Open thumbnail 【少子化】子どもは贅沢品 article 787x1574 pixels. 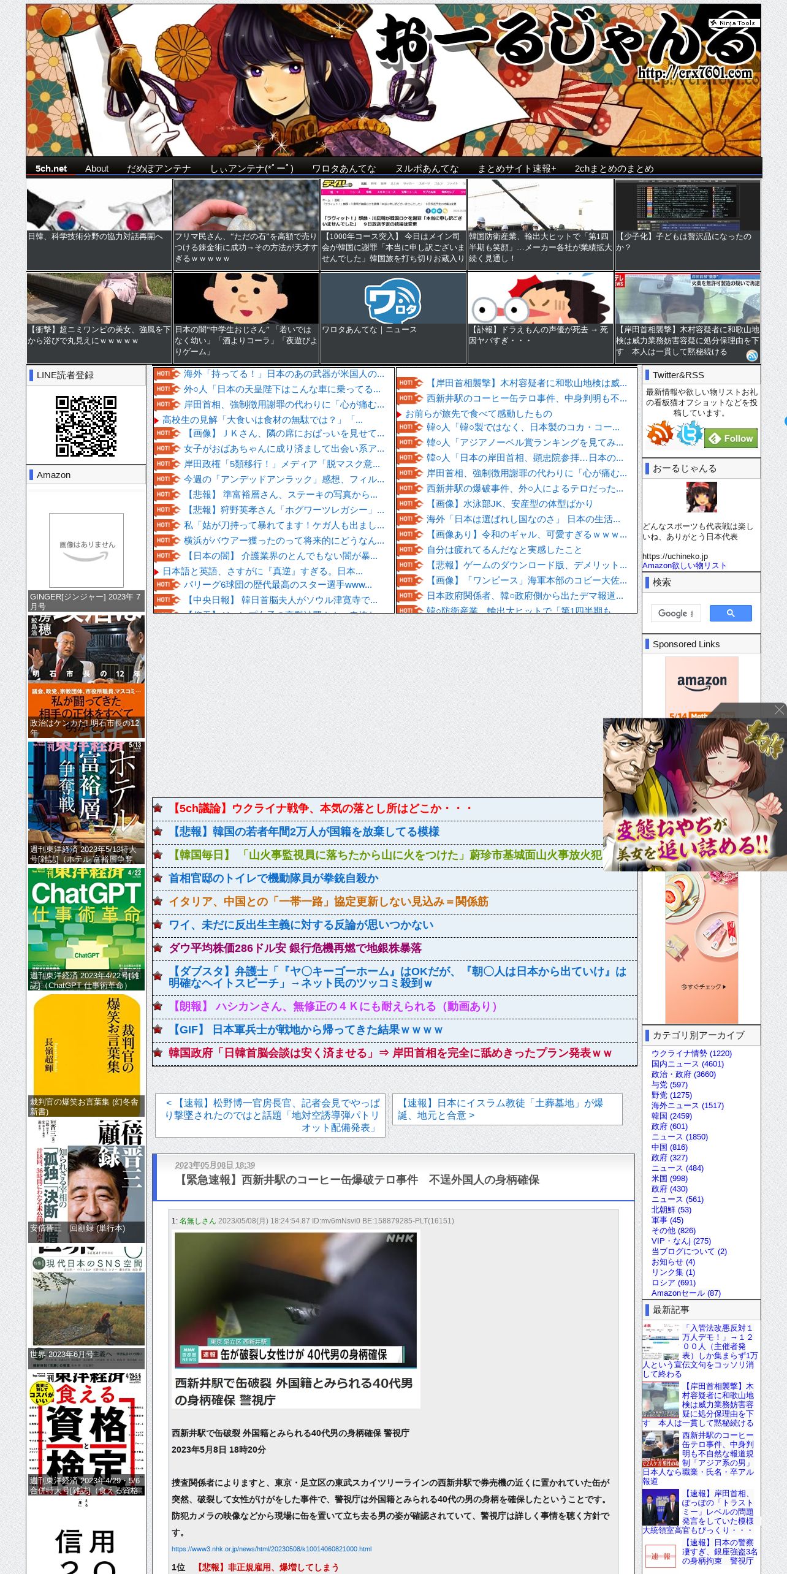click(x=688, y=225)
